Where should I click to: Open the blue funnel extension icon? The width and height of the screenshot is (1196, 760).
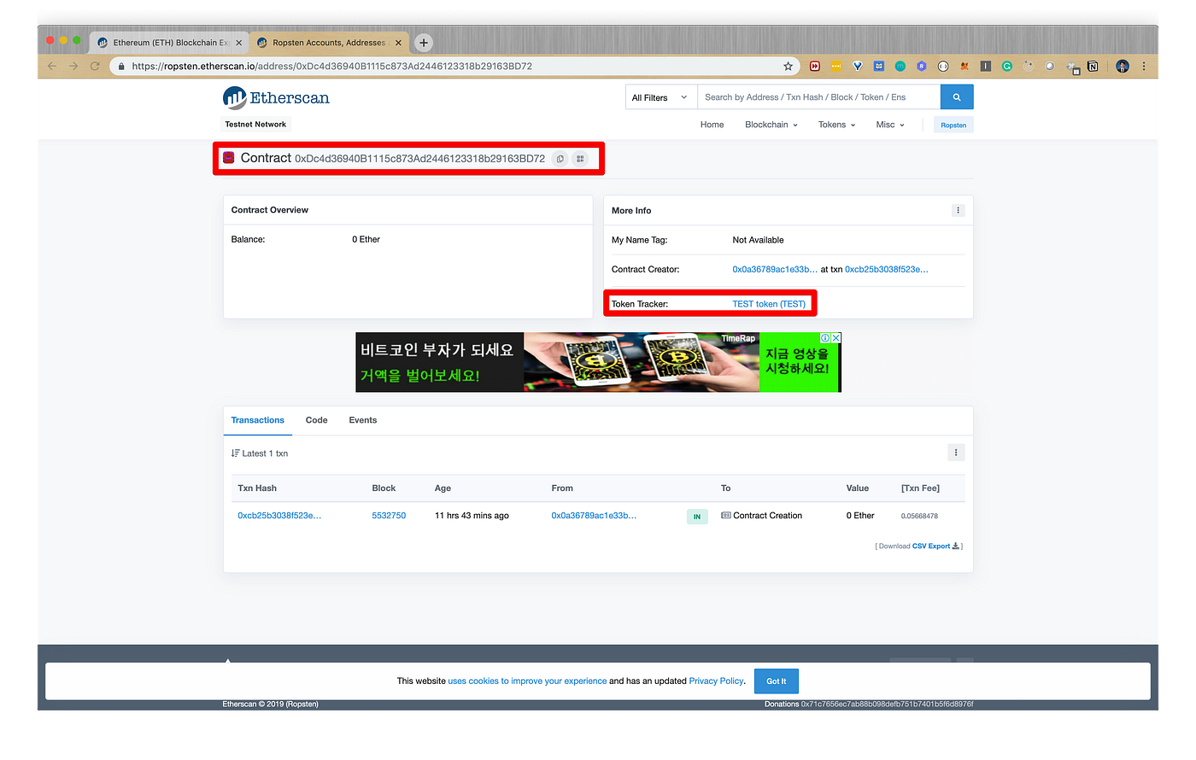[858, 66]
